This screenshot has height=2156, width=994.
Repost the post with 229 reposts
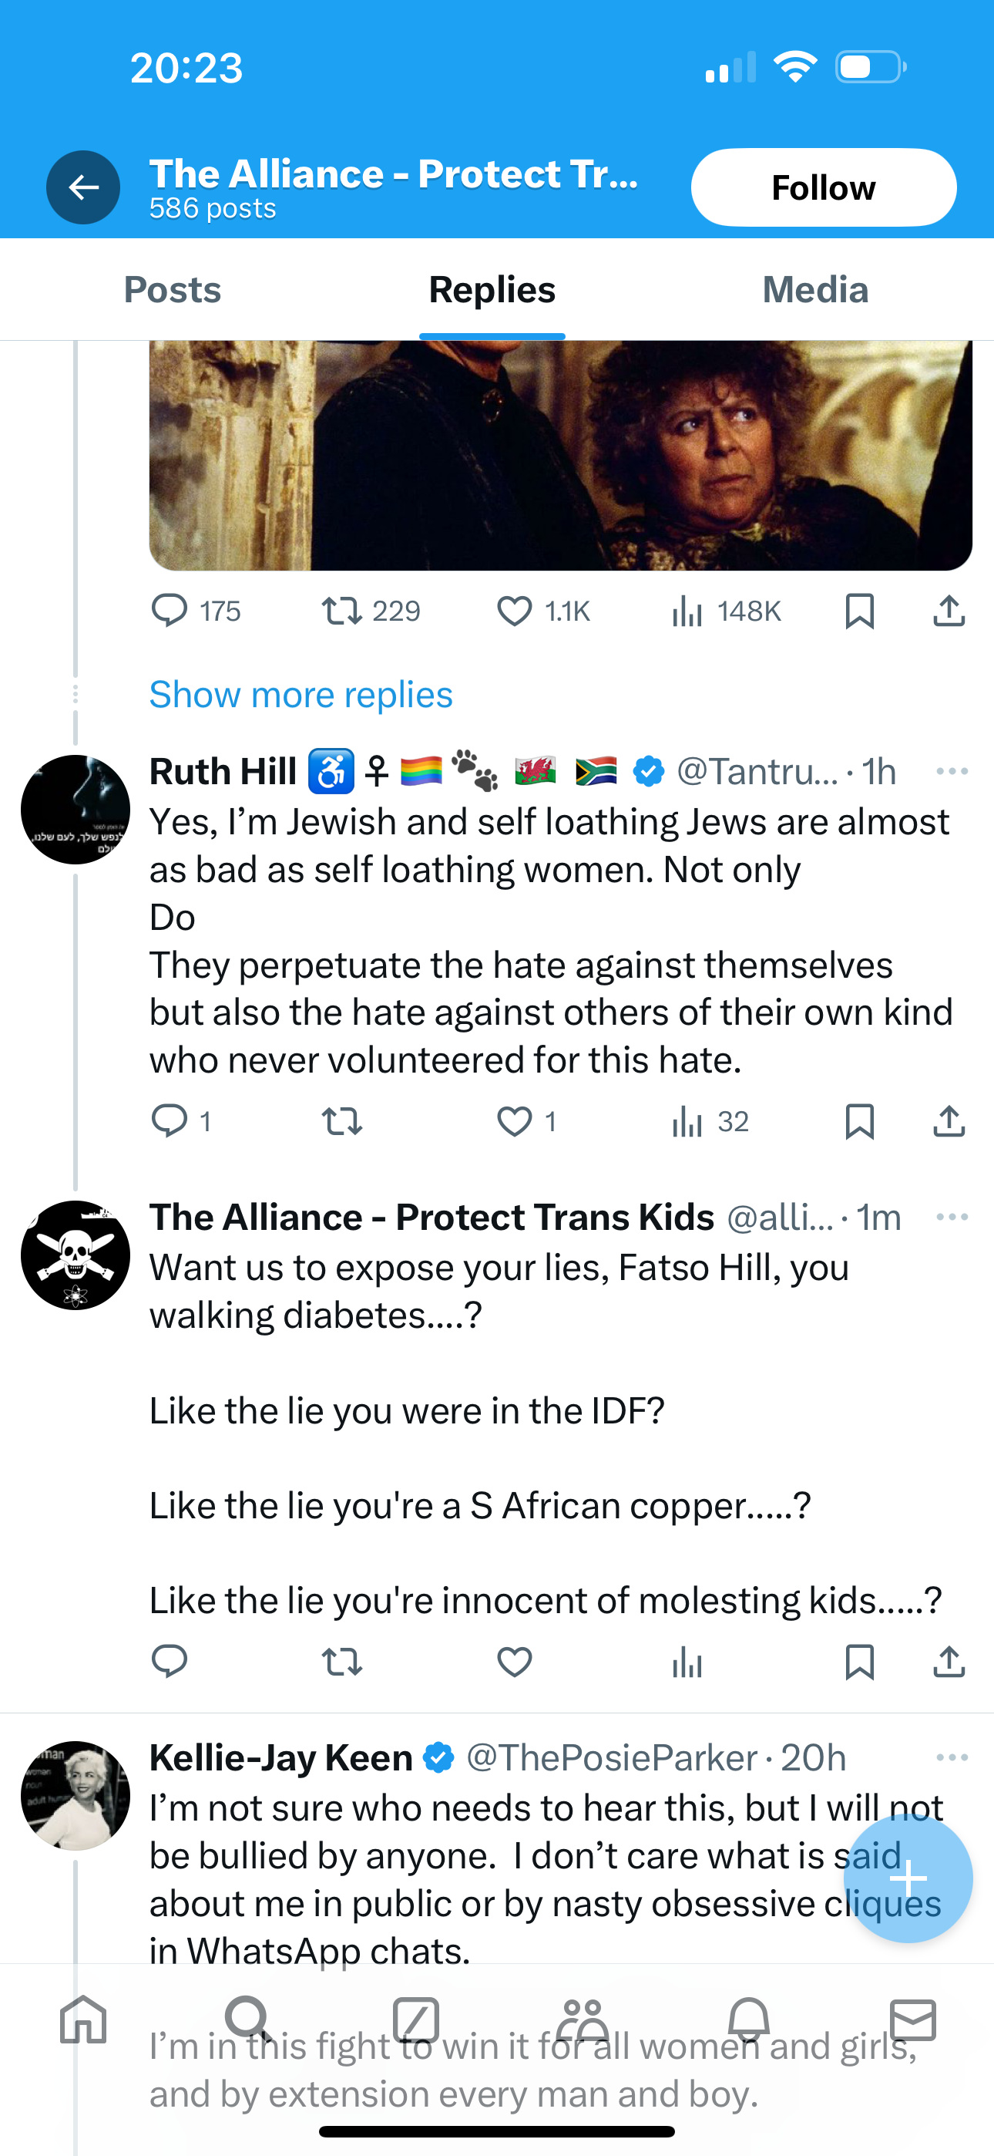pyautogui.click(x=342, y=611)
